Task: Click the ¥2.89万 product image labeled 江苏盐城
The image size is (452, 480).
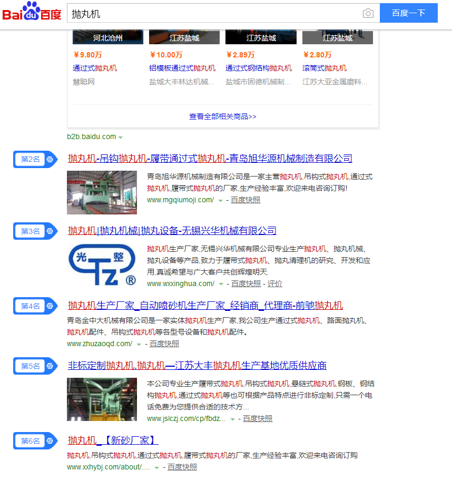Action: (261, 37)
